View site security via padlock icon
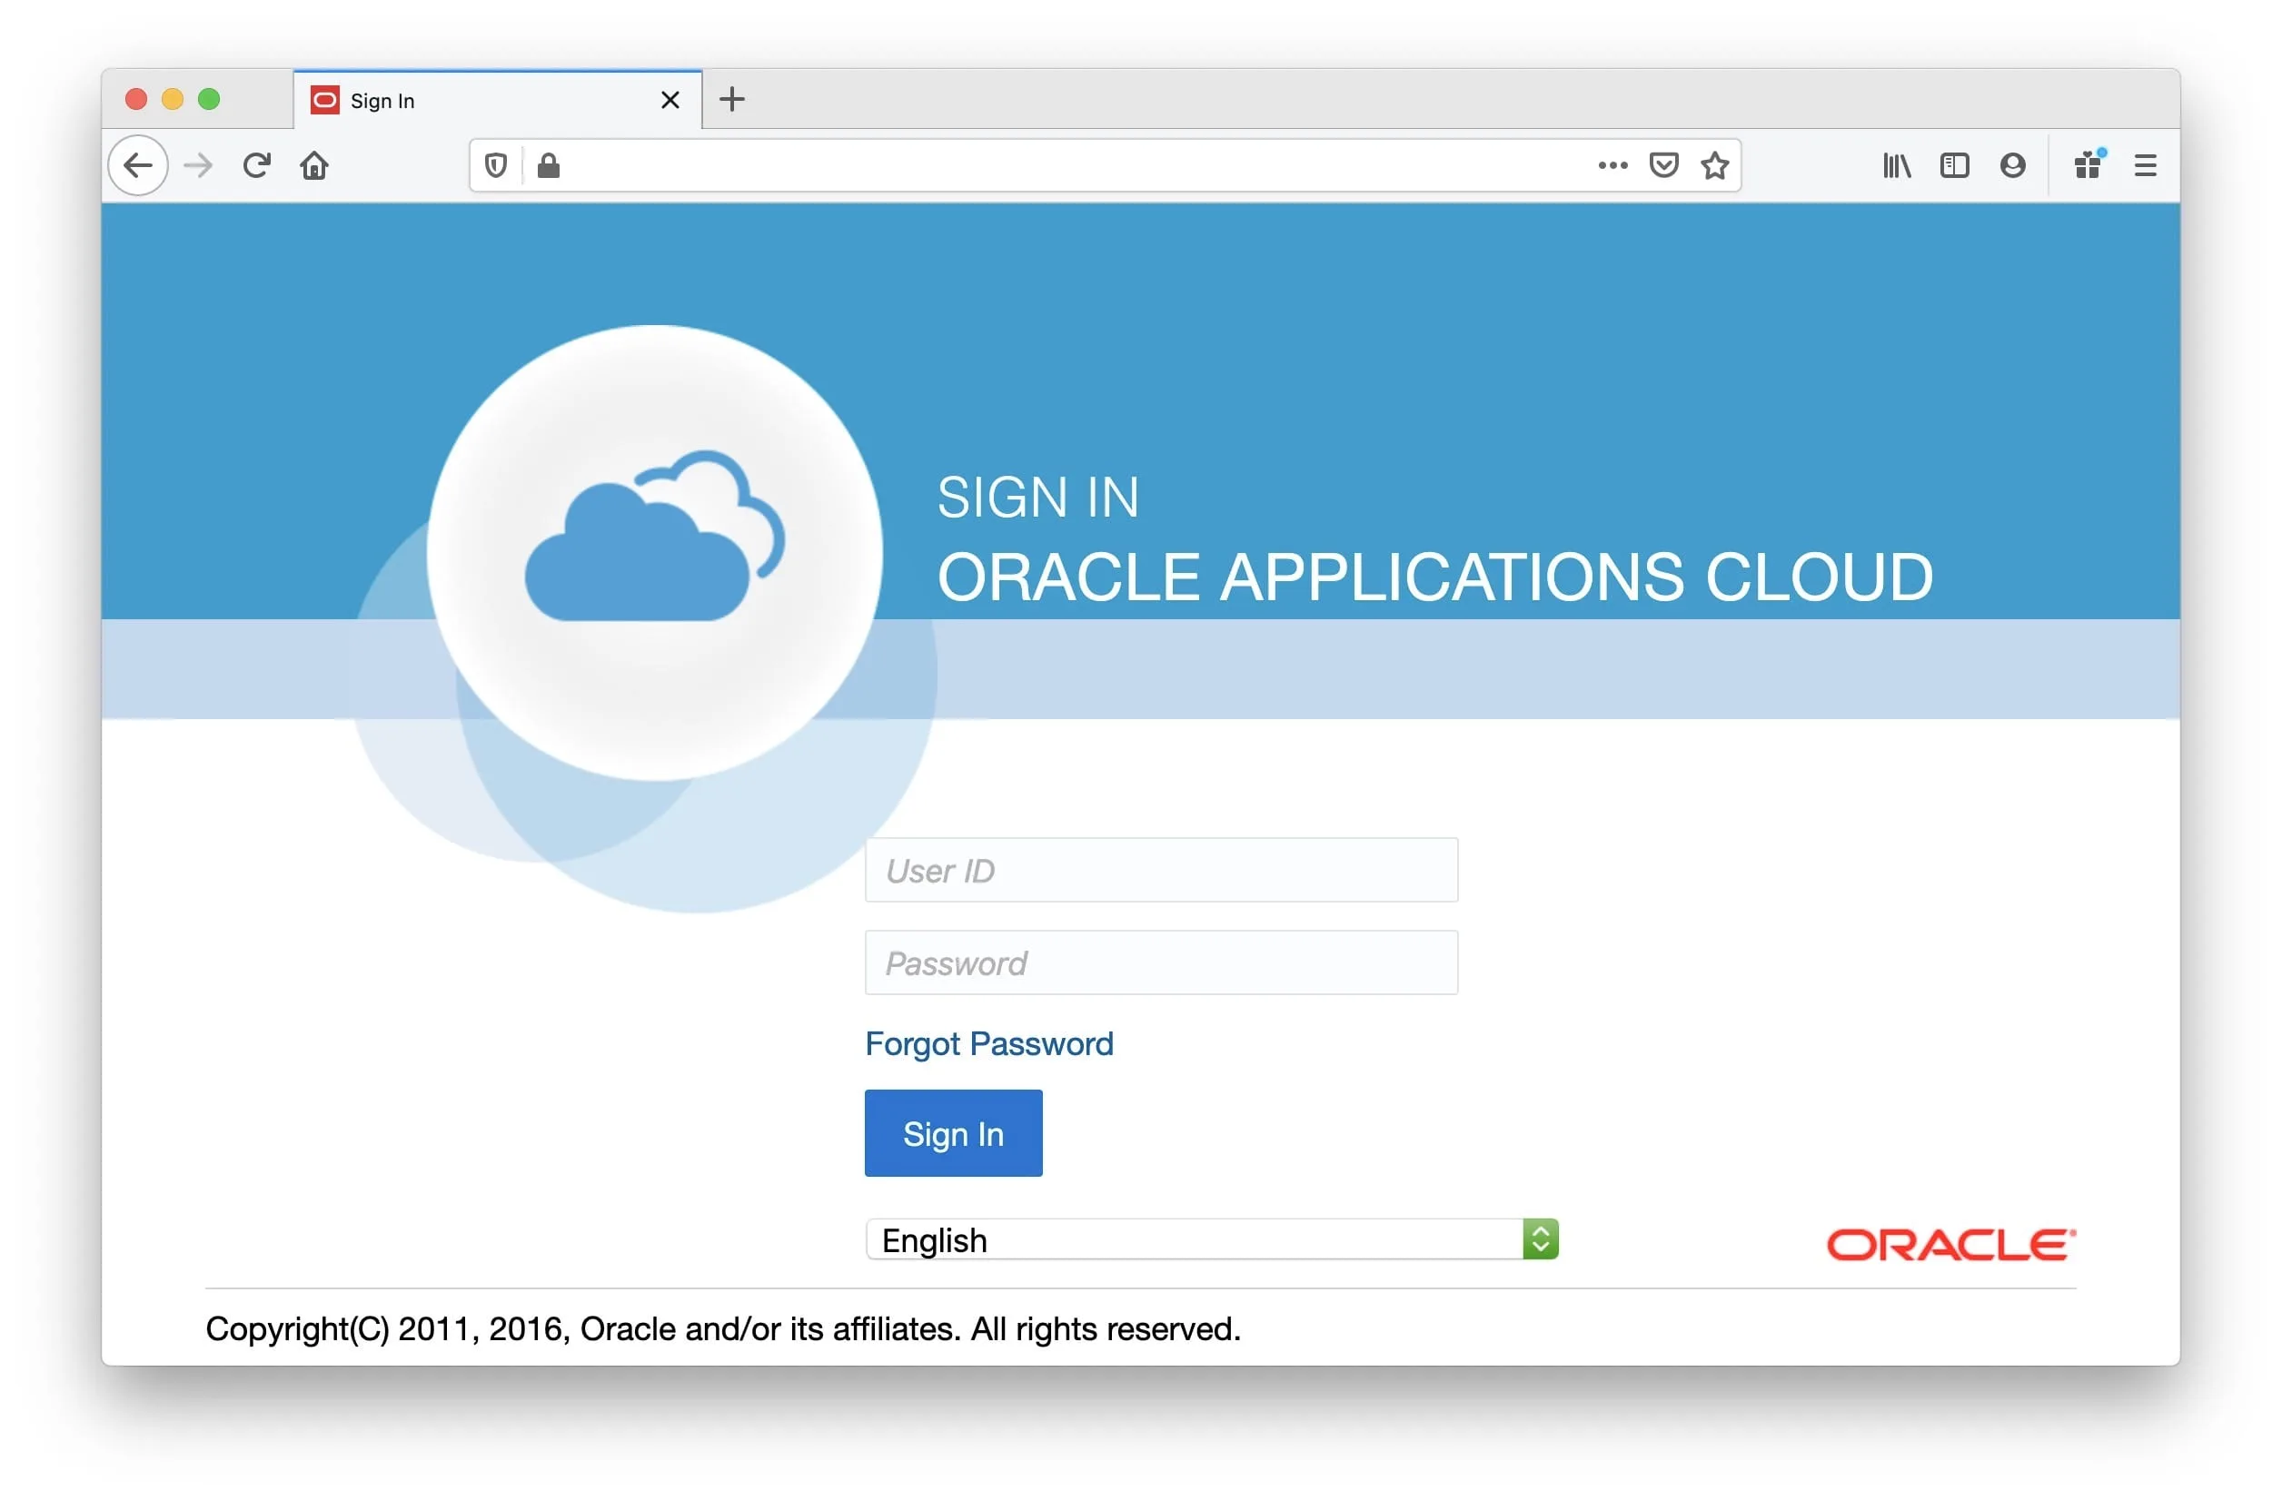2282x1500 pixels. coord(549,166)
